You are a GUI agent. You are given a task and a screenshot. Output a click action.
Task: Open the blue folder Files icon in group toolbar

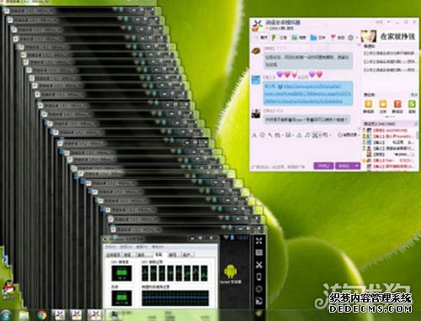313,37
